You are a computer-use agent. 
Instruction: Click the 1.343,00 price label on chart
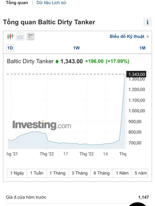pyautogui.click(x=136, y=74)
